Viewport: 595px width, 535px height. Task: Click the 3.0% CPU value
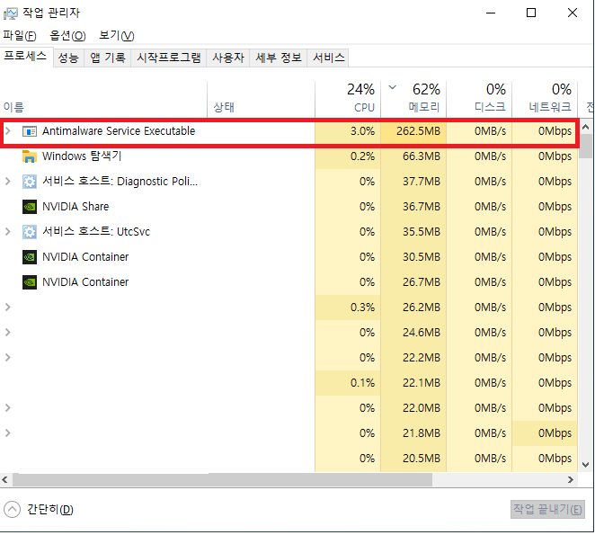click(362, 131)
